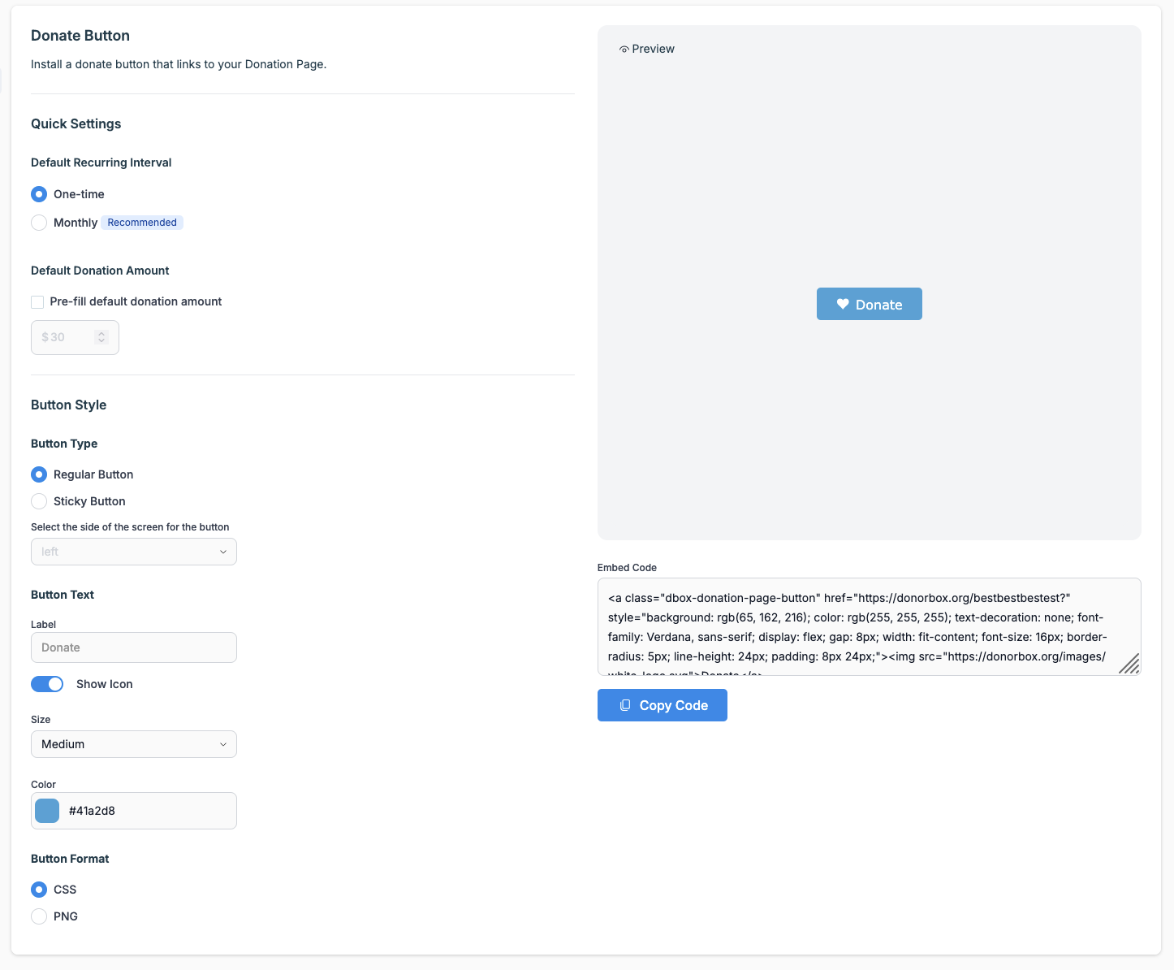This screenshot has width=1174, height=970.
Task: Click the Donate button in preview
Action: (x=869, y=304)
